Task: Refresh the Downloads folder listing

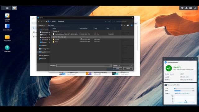Action: pyautogui.click(x=109, y=21)
